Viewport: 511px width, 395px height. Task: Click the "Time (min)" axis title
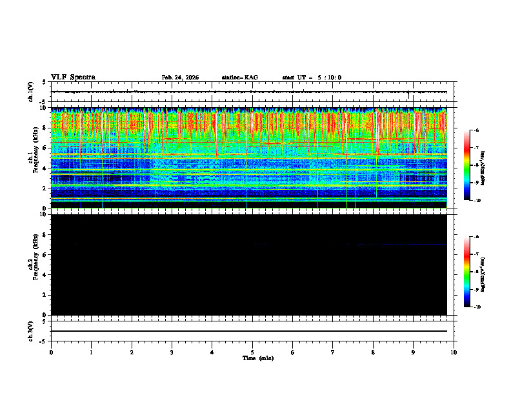click(258, 358)
